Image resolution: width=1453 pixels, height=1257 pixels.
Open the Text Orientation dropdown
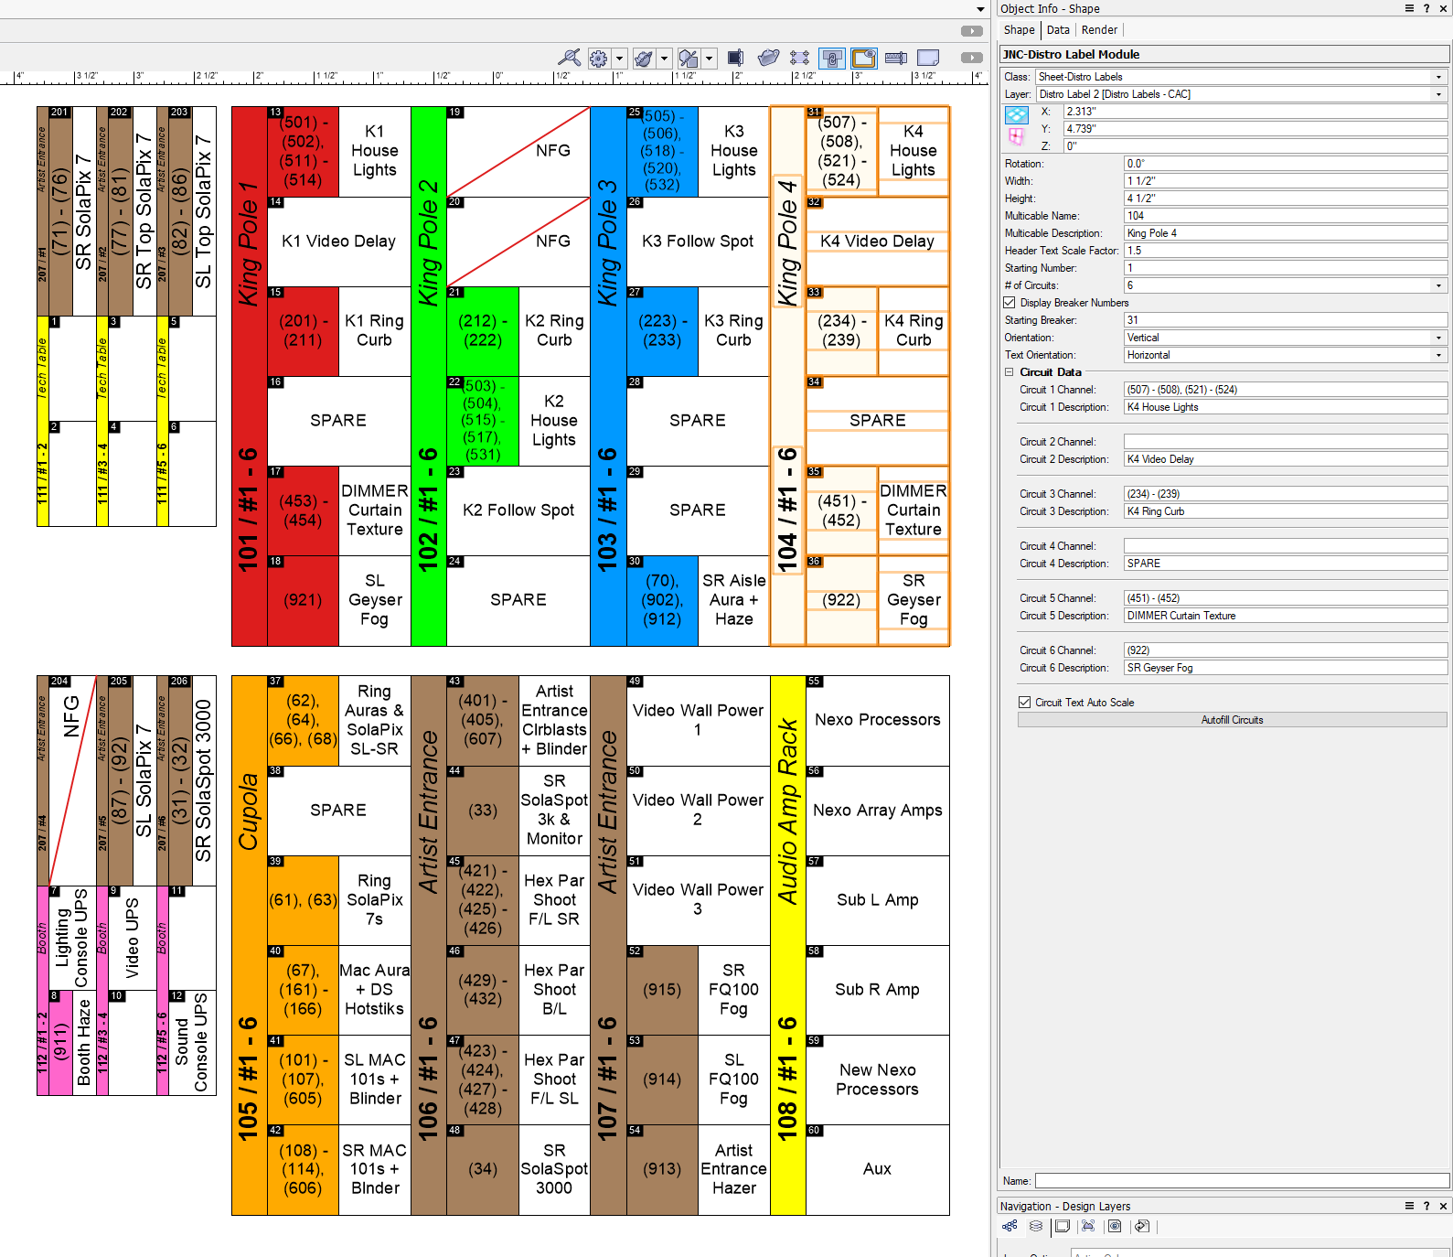(x=1438, y=355)
